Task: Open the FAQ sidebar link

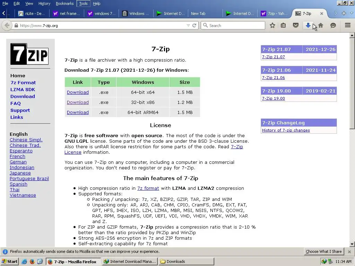Action: coord(15,103)
